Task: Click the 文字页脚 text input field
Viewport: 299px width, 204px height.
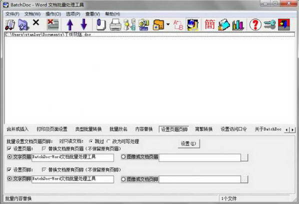Action: 72,179
